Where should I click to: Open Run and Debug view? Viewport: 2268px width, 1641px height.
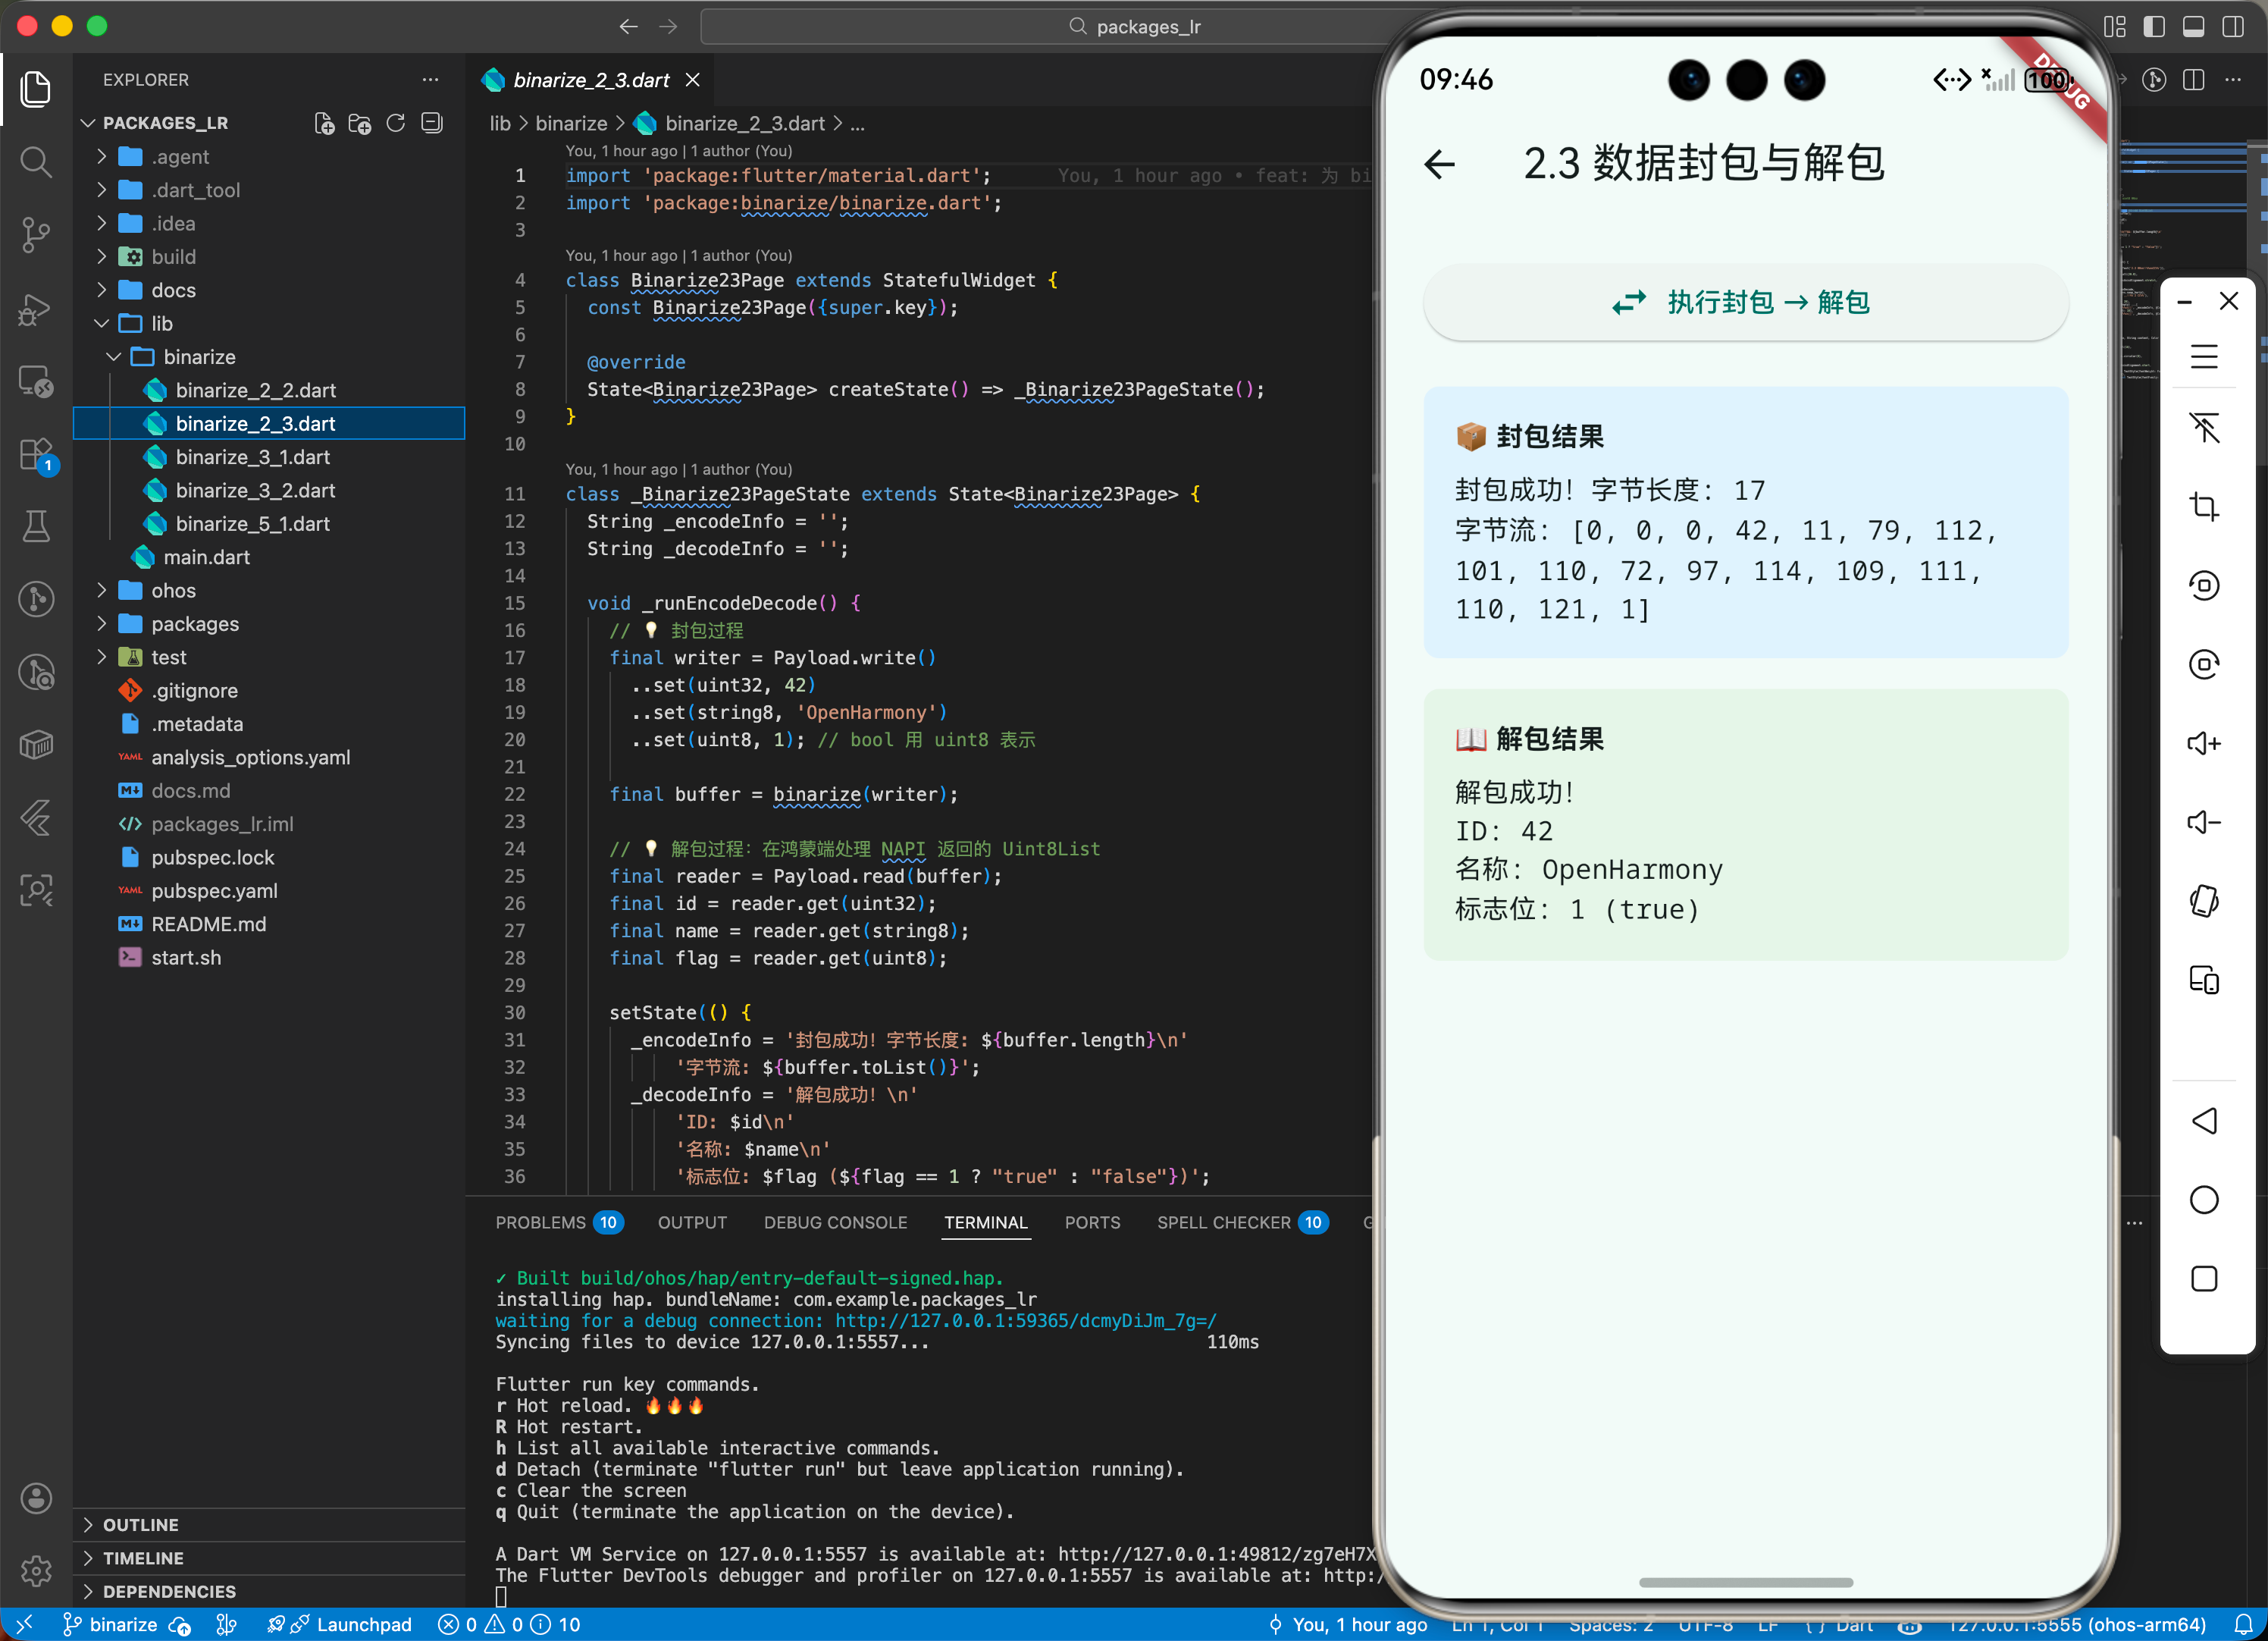pos(36,309)
